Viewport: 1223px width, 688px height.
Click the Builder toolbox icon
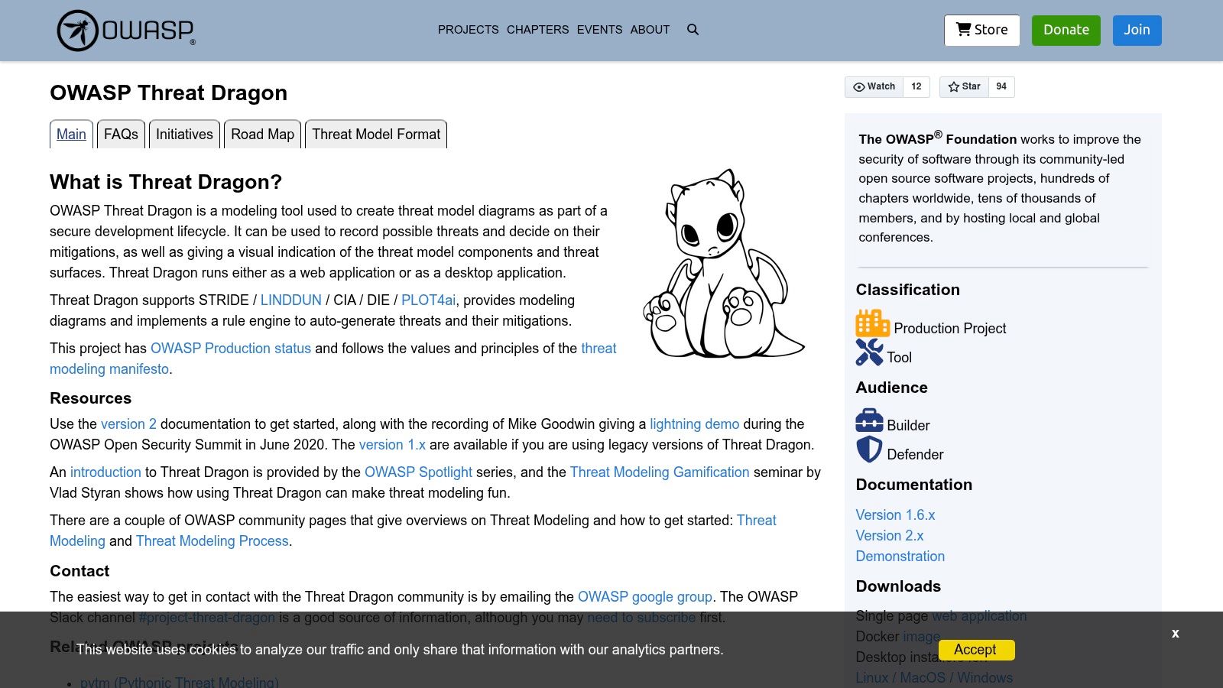click(x=869, y=420)
